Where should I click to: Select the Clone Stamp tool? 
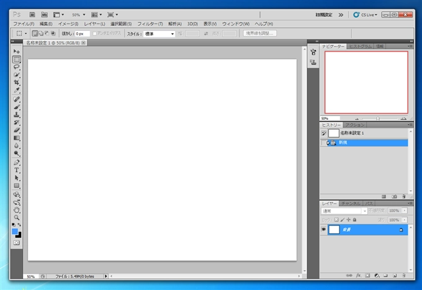tap(17, 115)
